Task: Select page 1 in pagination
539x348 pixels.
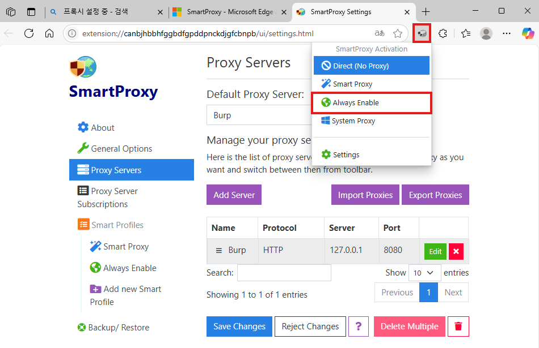Action: [429, 293]
